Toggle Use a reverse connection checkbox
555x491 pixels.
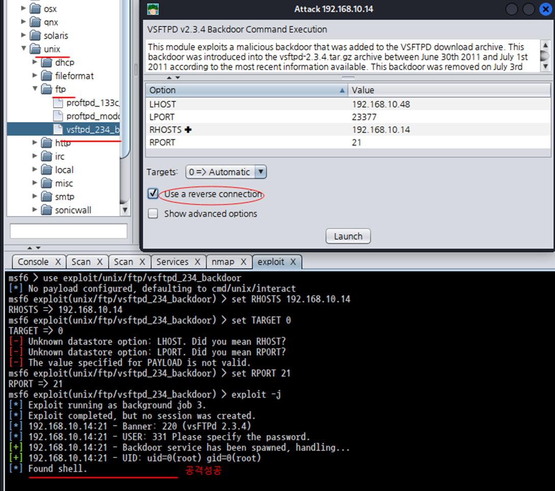(153, 193)
